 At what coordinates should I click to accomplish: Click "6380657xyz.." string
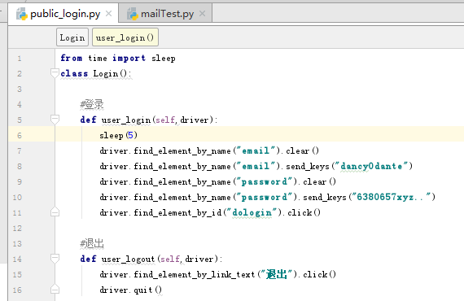[x=392, y=197]
